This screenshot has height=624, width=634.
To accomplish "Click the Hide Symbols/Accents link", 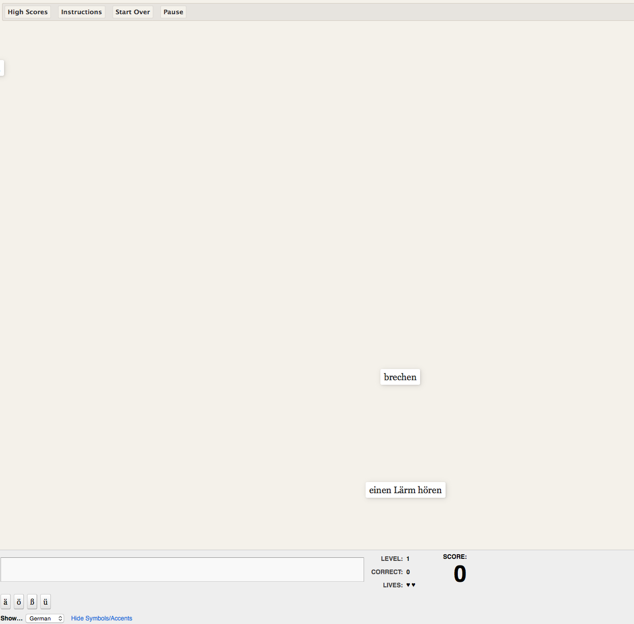I will (x=101, y=618).
